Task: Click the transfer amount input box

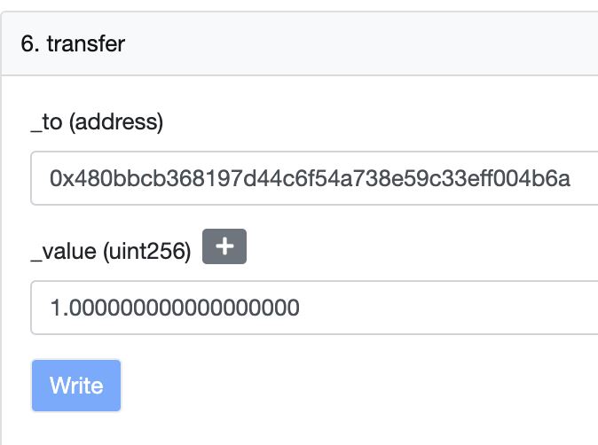Action: (x=315, y=308)
